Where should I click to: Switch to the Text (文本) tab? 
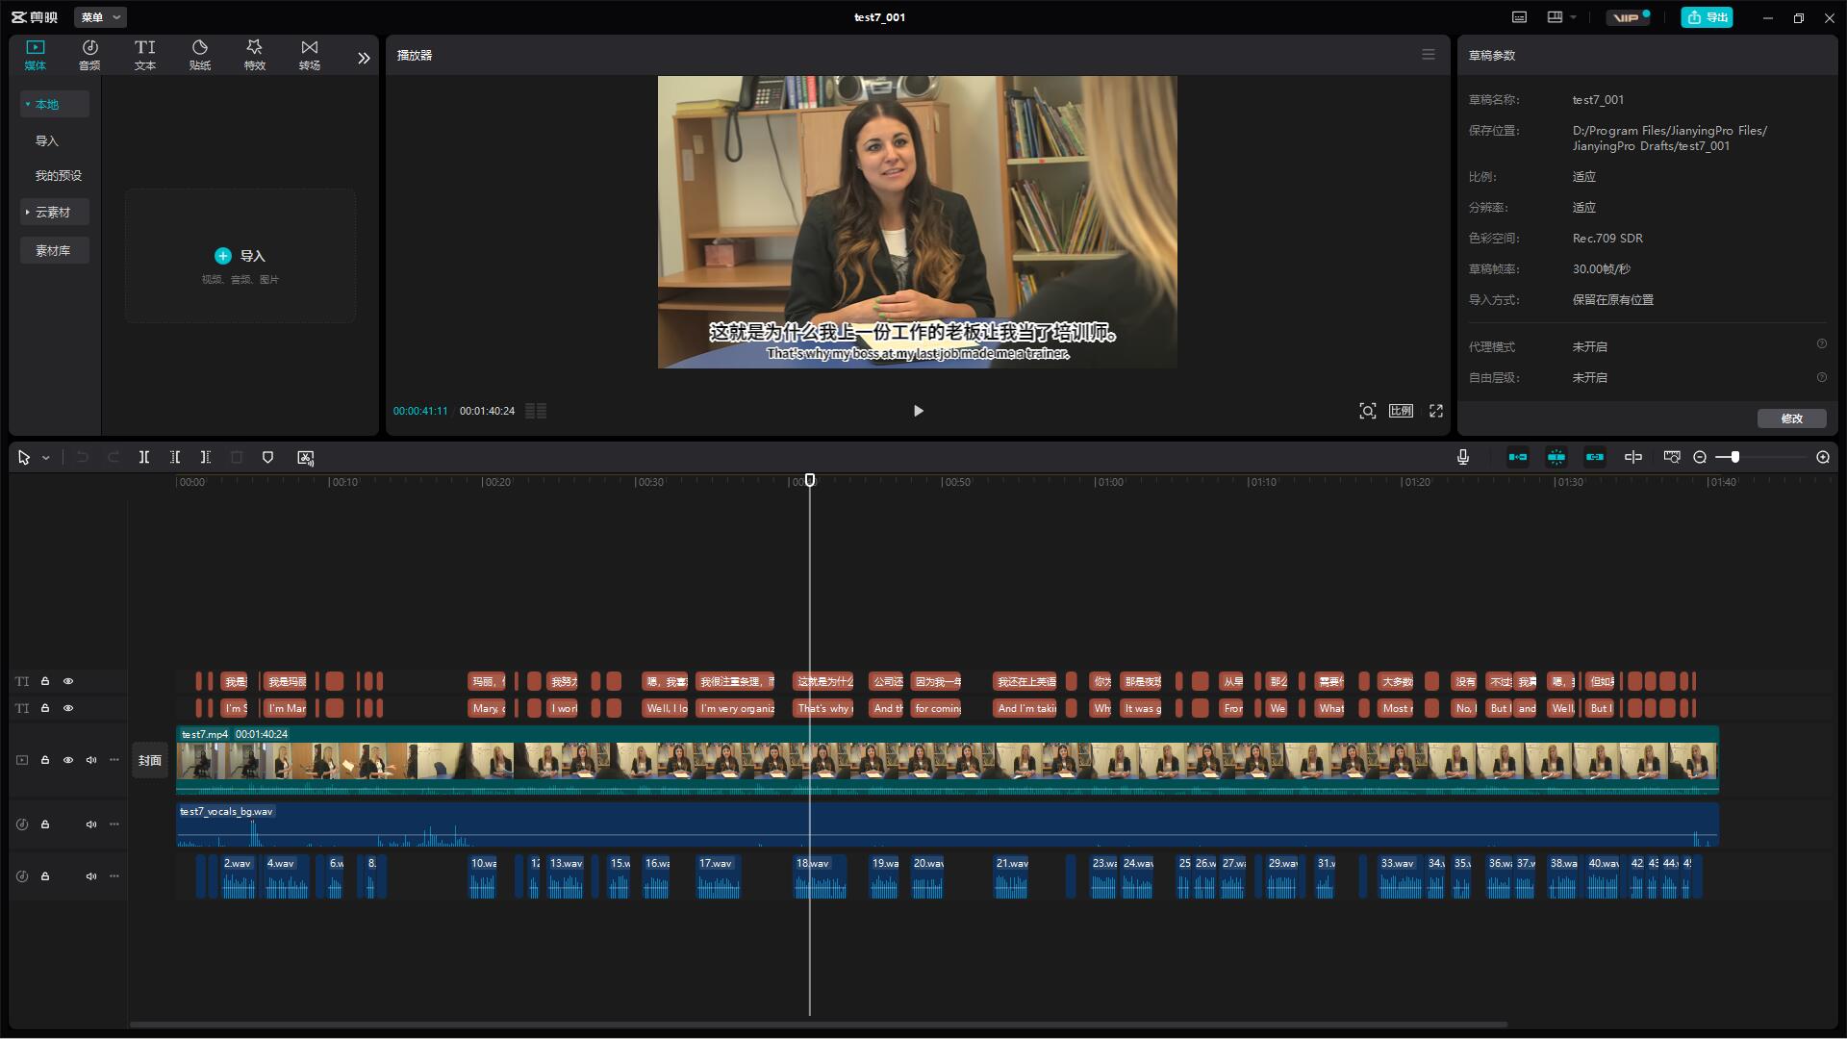pyautogui.click(x=145, y=55)
